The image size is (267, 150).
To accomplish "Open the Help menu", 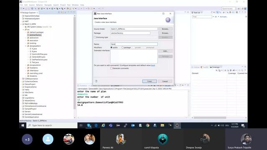I will click(82, 5).
